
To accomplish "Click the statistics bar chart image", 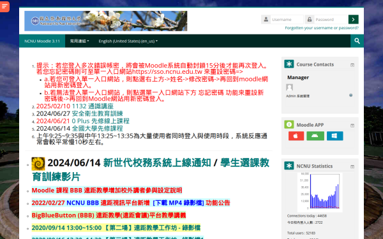I will click(320, 192).
